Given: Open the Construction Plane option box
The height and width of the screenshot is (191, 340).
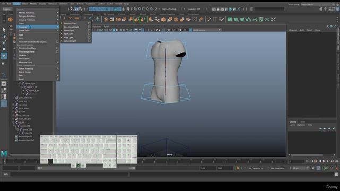Looking at the screenshot, I should pos(57,48).
